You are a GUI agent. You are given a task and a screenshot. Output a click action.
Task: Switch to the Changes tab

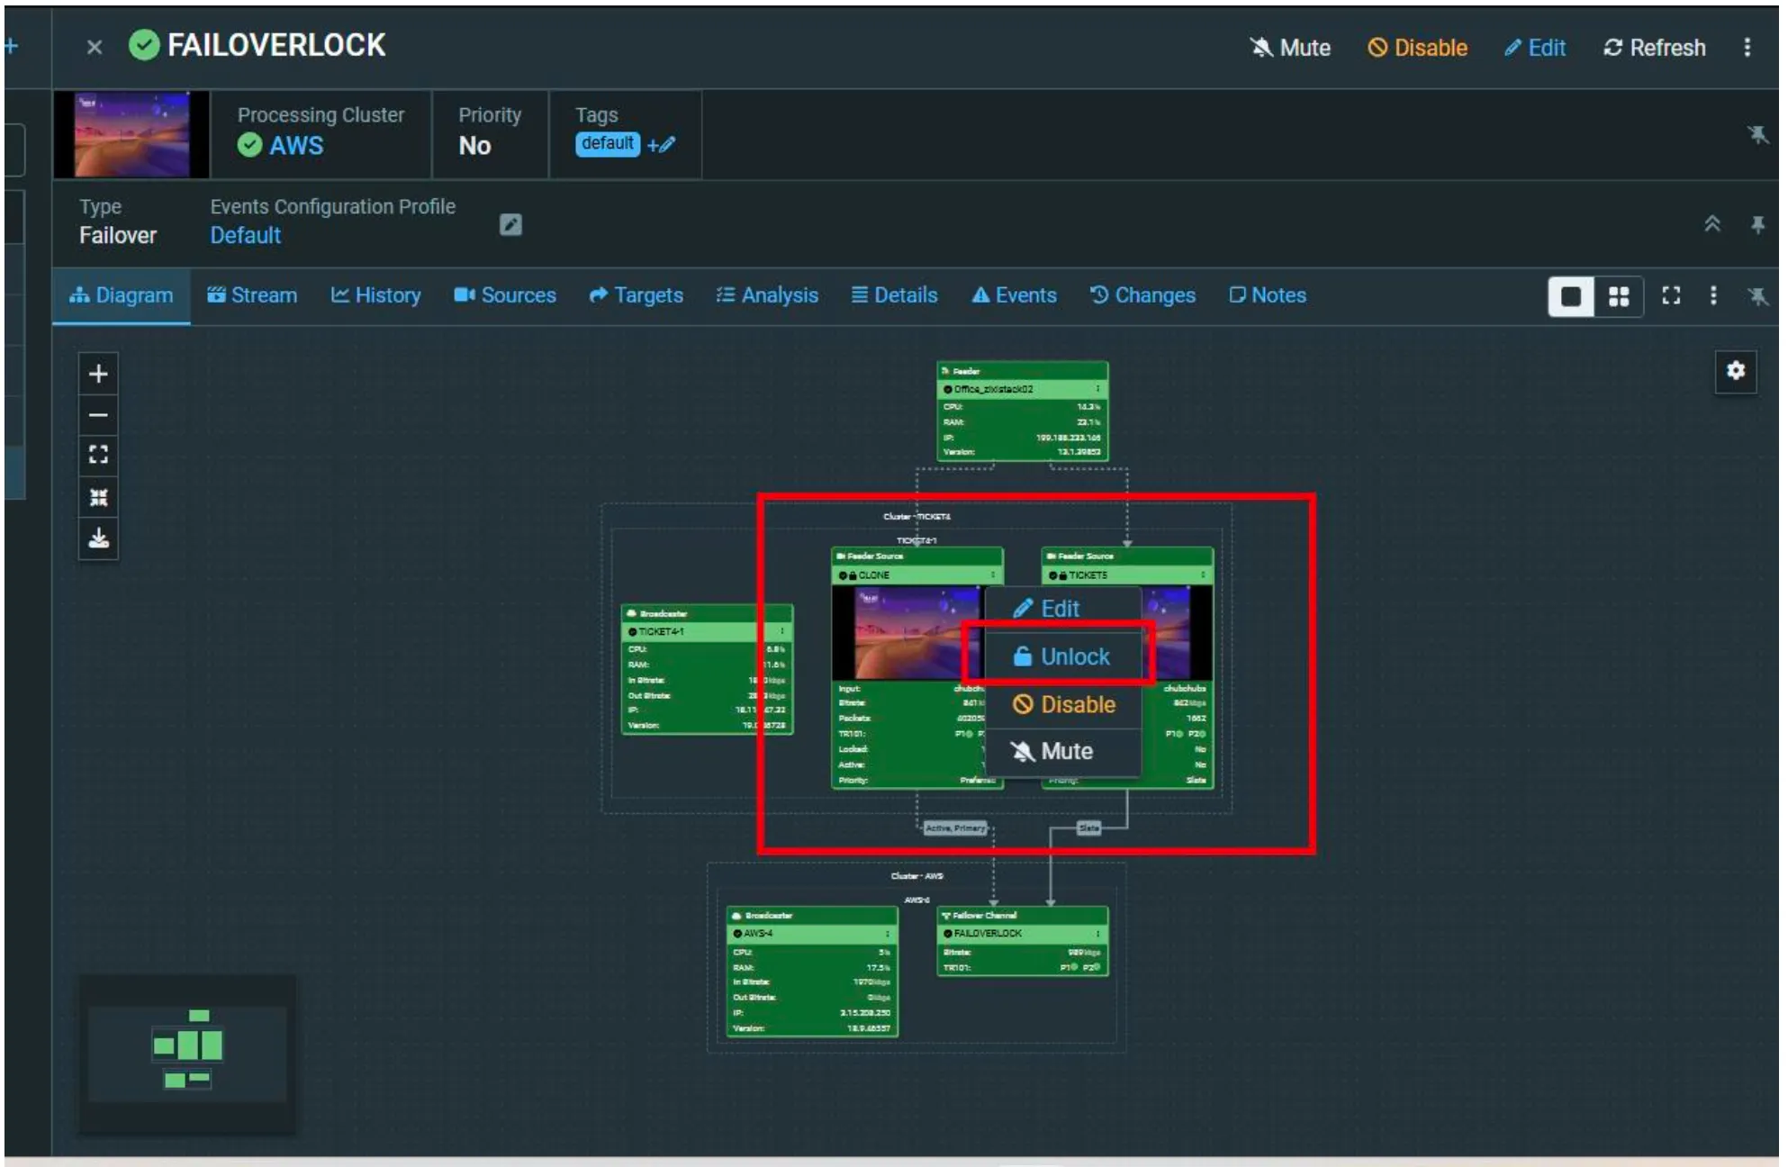pos(1142,295)
